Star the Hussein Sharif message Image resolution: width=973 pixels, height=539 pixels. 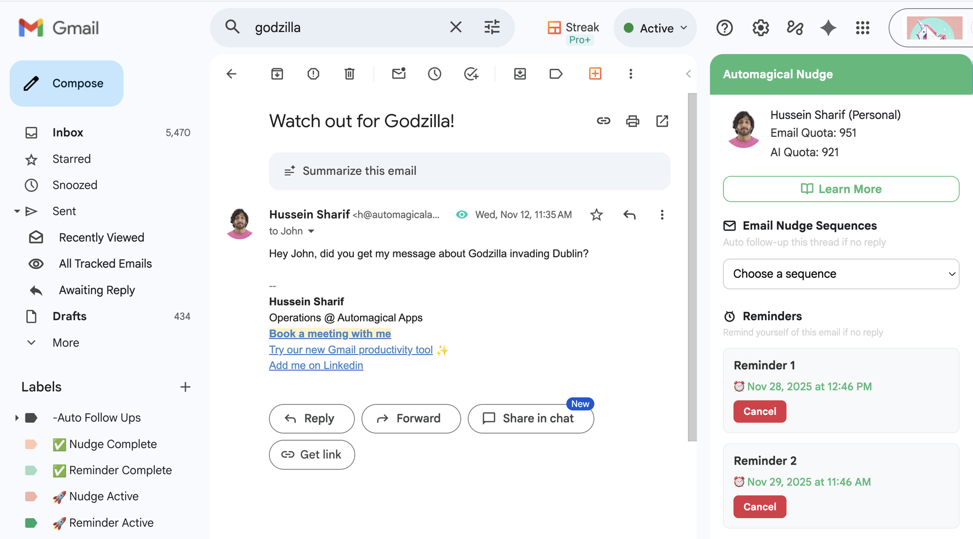pyautogui.click(x=596, y=215)
